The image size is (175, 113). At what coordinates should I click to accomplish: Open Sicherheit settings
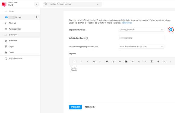tap(20, 41)
